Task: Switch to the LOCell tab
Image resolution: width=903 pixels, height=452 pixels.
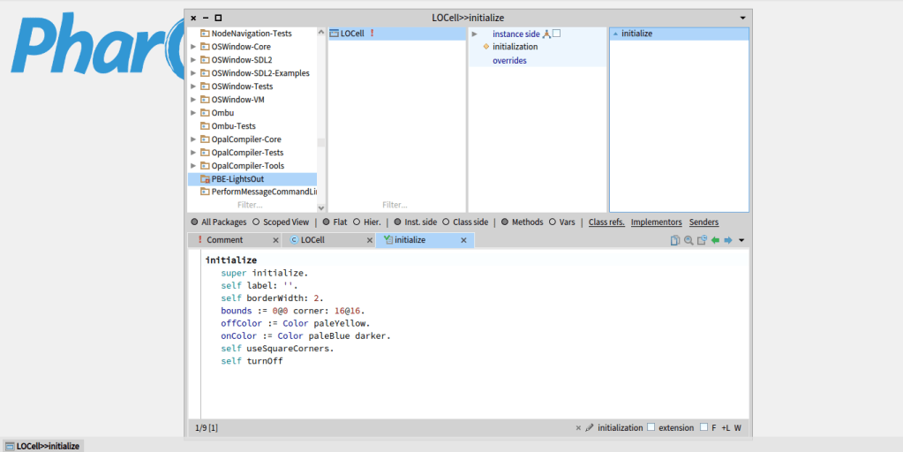Action: pyautogui.click(x=312, y=240)
